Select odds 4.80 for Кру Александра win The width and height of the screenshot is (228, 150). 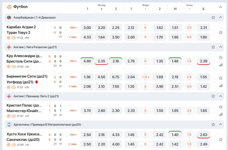tap(87, 61)
